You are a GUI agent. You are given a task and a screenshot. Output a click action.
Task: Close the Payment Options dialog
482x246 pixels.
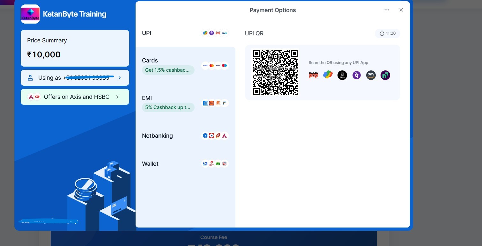click(401, 10)
